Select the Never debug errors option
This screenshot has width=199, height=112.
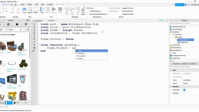coord(88,8)
